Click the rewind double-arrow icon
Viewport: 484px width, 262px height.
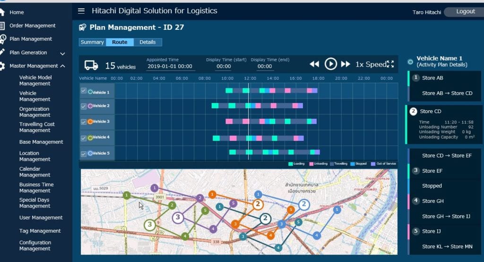(x=314, y=64)
